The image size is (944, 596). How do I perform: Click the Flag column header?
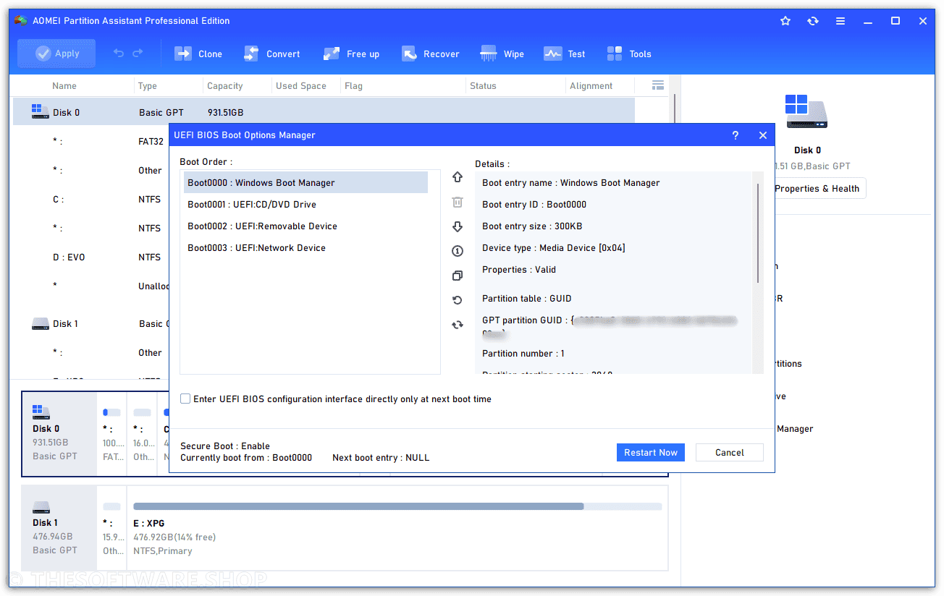(353, 85)
